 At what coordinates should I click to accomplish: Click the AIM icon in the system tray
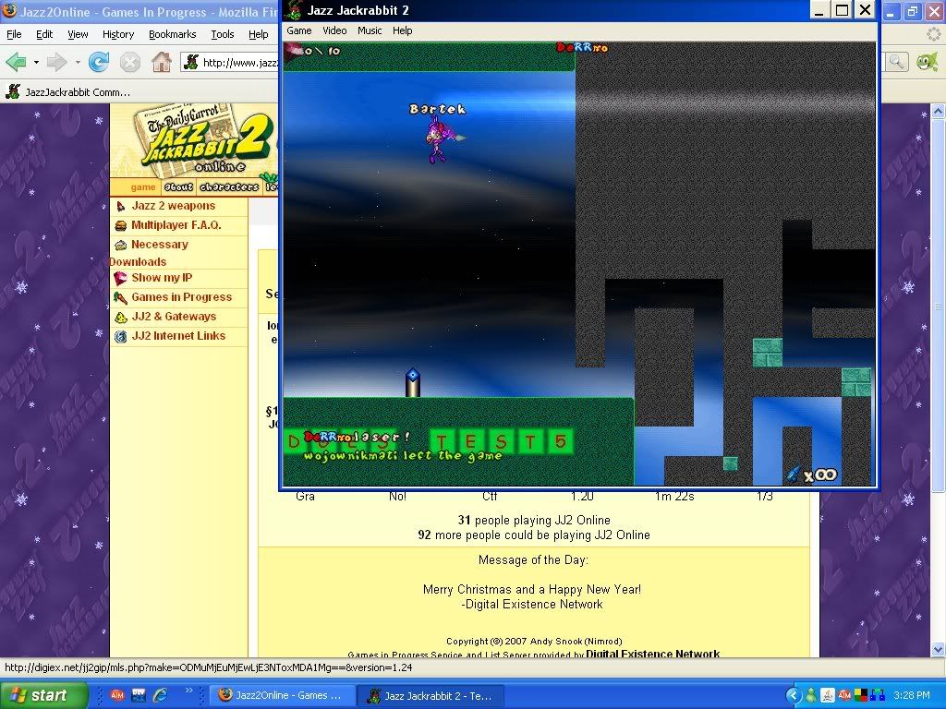point(844,695)
